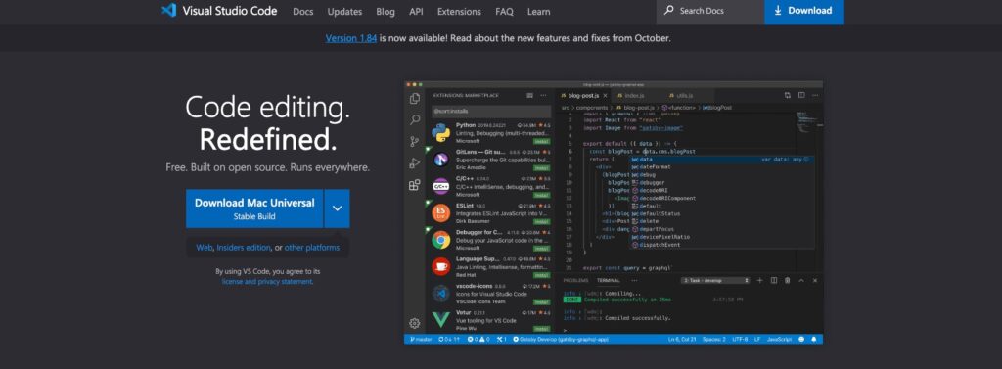Open the Web link below download
1002x369 pixels.
click(x=204, y=248)
